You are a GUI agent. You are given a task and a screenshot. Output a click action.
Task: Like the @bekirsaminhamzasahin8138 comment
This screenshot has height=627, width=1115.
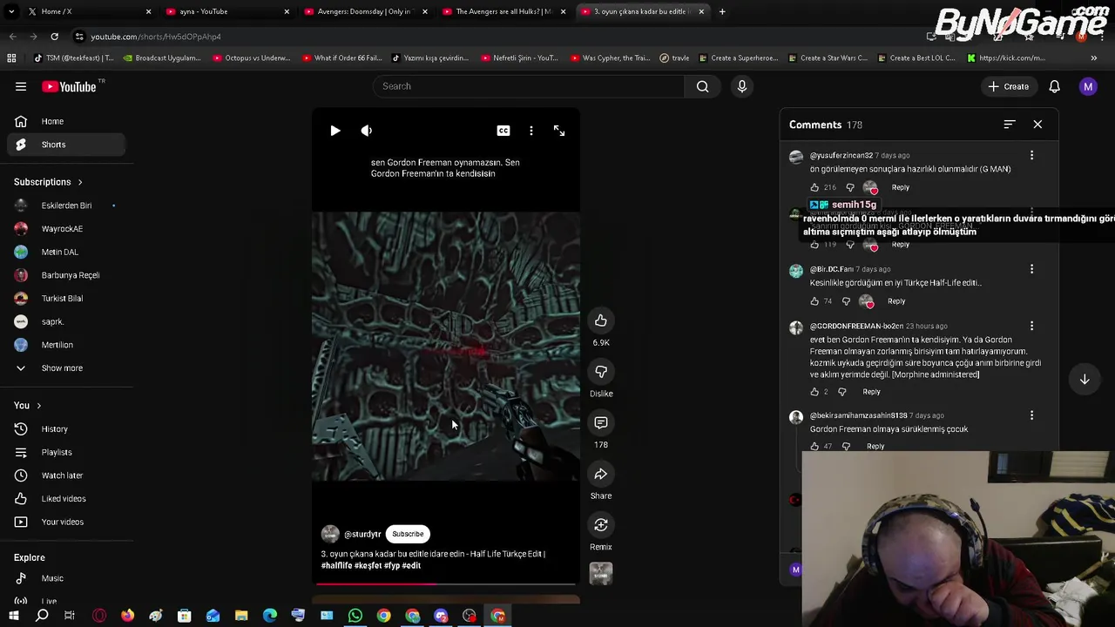click(814, 447)
